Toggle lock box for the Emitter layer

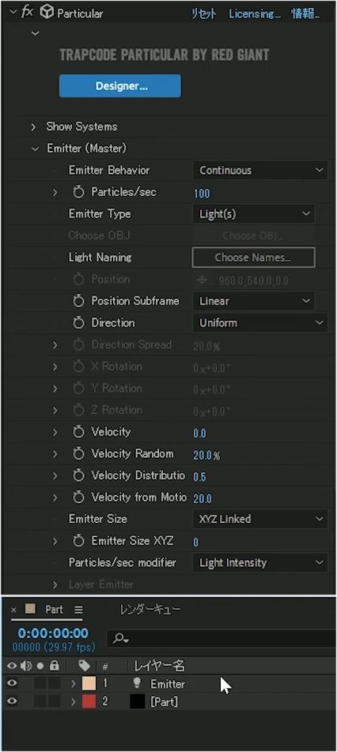(x=55, y=684)
